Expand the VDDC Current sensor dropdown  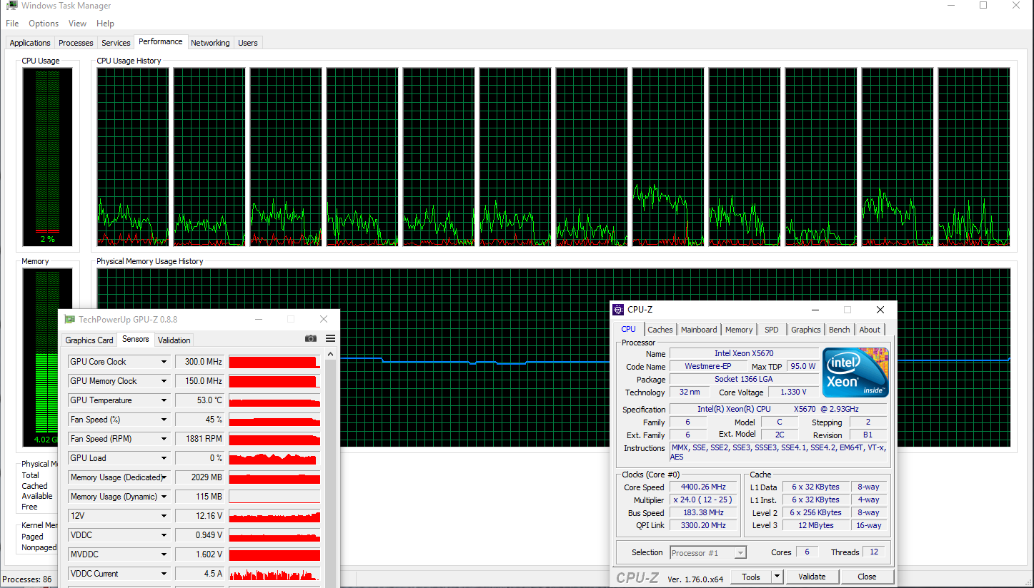point(164,574)
